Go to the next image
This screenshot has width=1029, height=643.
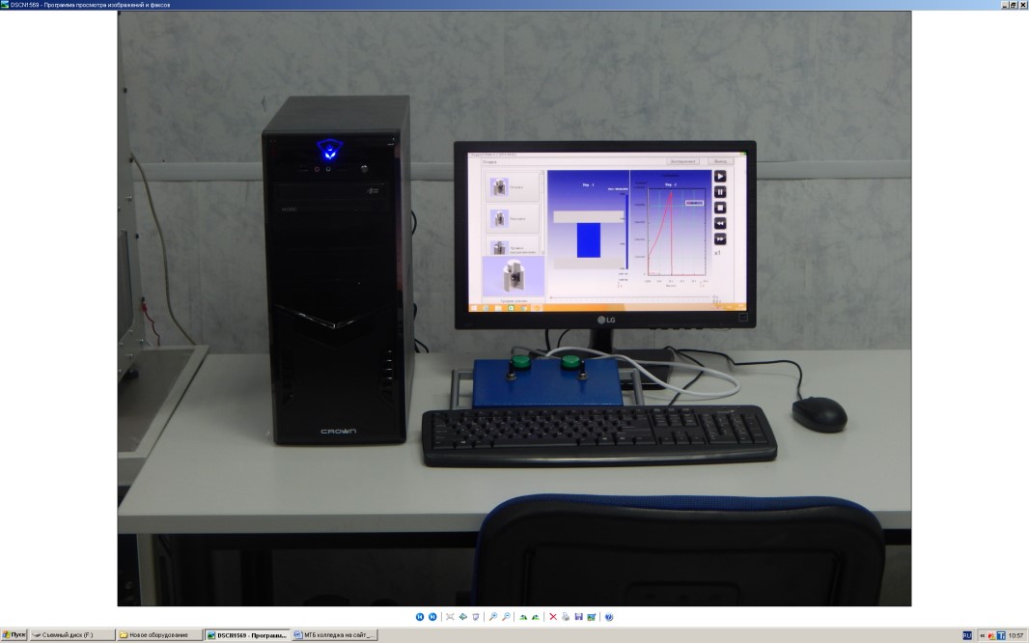tap(432, 617)
